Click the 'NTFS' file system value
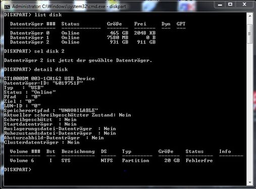256x189 pixels. 107,160
